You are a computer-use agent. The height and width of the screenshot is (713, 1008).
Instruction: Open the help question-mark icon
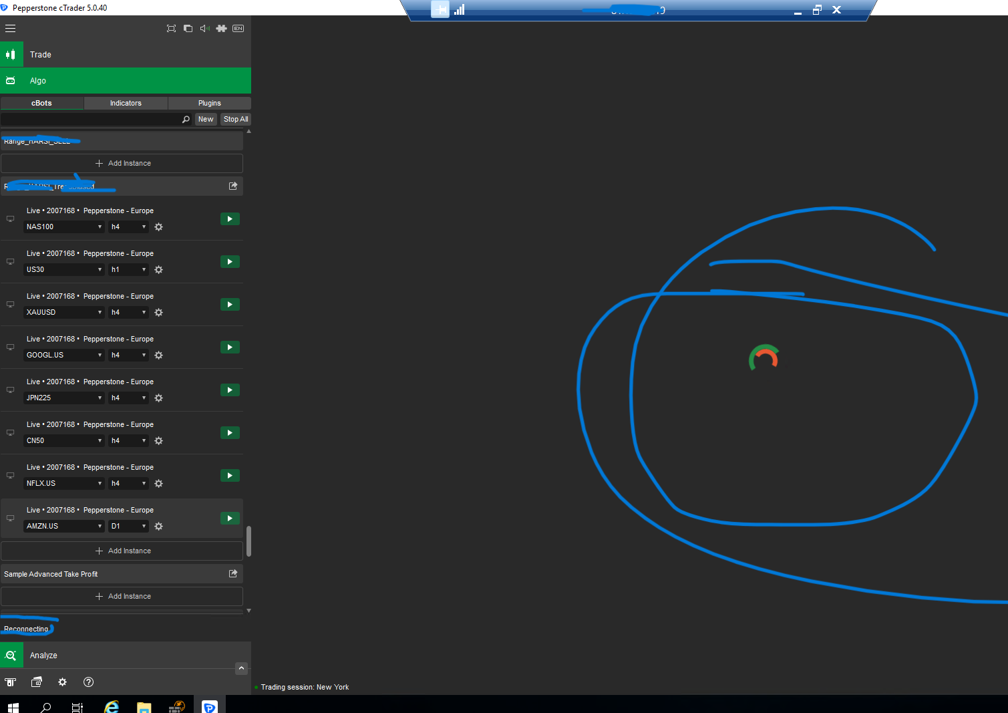point(88,682)
